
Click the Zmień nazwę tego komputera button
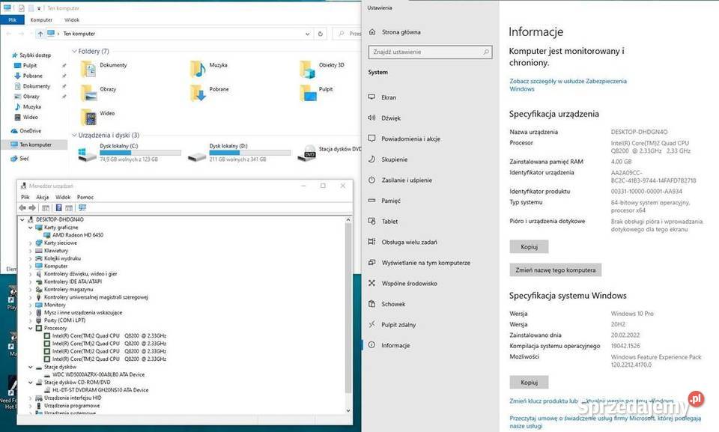click(x=554, y=270)
